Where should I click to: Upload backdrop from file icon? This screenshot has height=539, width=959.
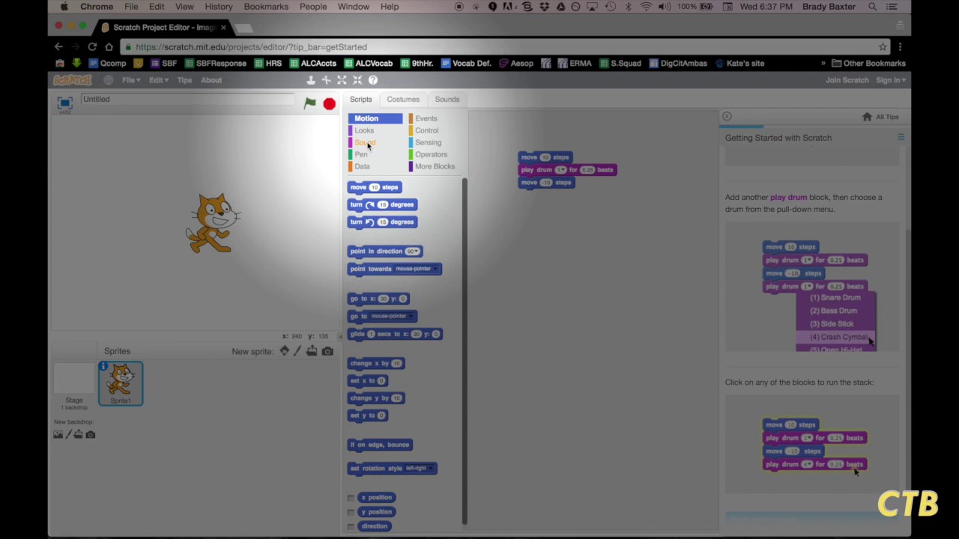tap(78, 434)
